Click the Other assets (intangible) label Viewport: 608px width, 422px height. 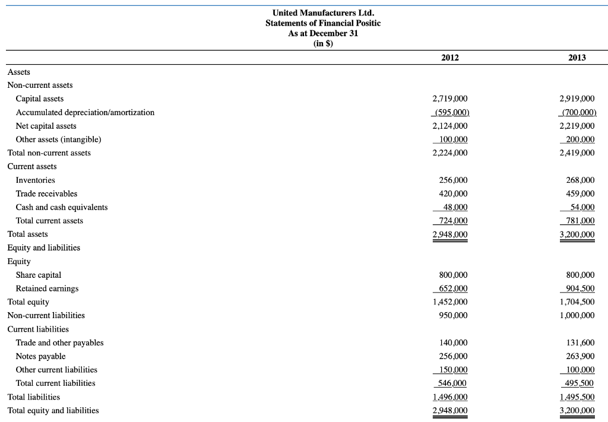pos(58,139)
